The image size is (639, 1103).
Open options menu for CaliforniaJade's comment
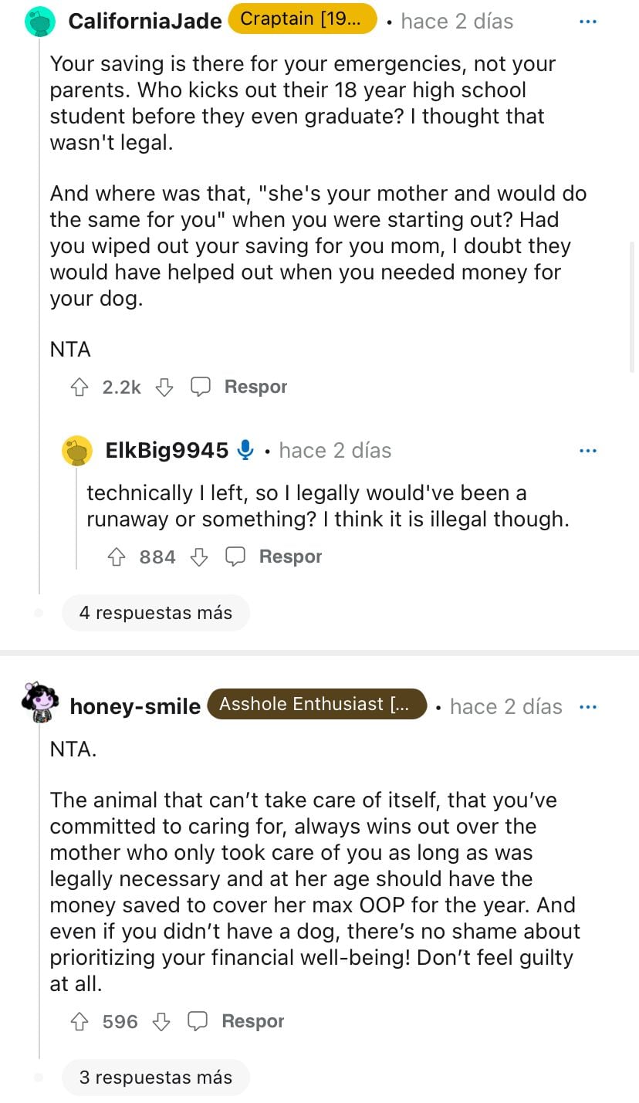[588, 21]
